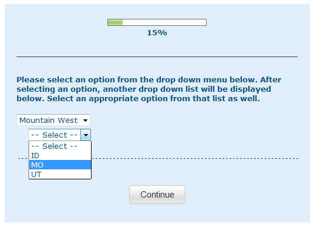The height and width of the screenshot is (227, 314).
Task: Click the highlighted MO row
Action: point(60,165)
